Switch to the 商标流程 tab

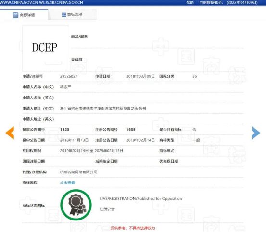coord(72,15)
